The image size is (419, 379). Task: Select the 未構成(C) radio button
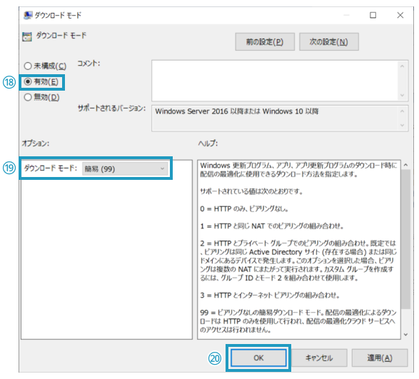tap(28, 66)
